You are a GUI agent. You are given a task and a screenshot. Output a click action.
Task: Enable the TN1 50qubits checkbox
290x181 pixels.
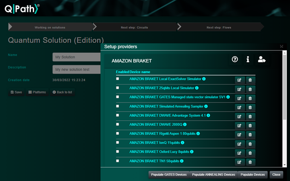[x=117, y=161]
